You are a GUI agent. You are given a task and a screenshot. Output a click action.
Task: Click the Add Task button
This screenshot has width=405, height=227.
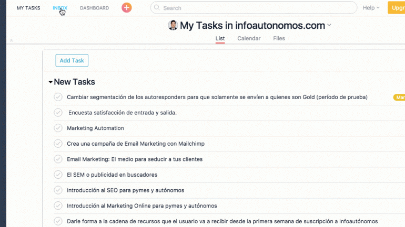(x=72, y=60)
